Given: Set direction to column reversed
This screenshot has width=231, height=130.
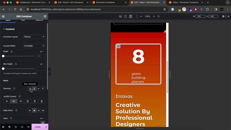Looking at the screenshot, I should tap(43, 88).
